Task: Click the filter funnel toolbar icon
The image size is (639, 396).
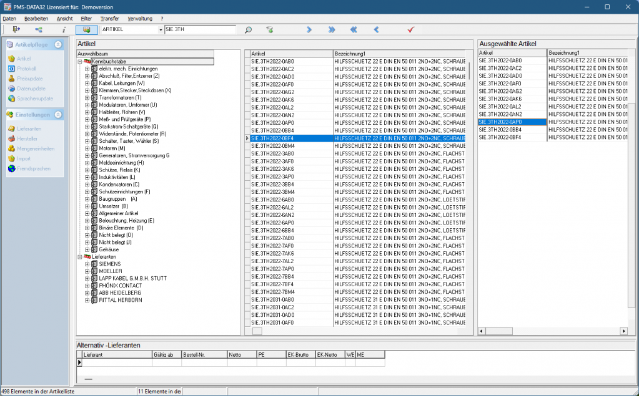Action: coord(270,29)
